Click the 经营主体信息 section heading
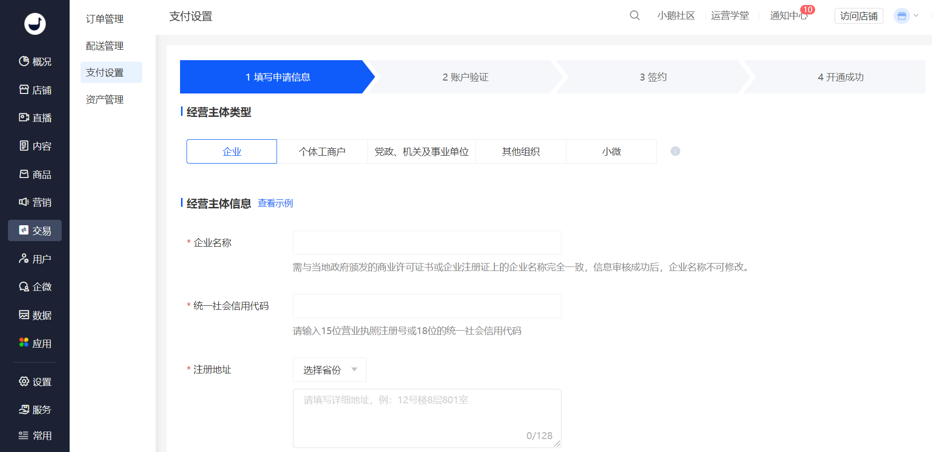 click(x=219, y=203)
